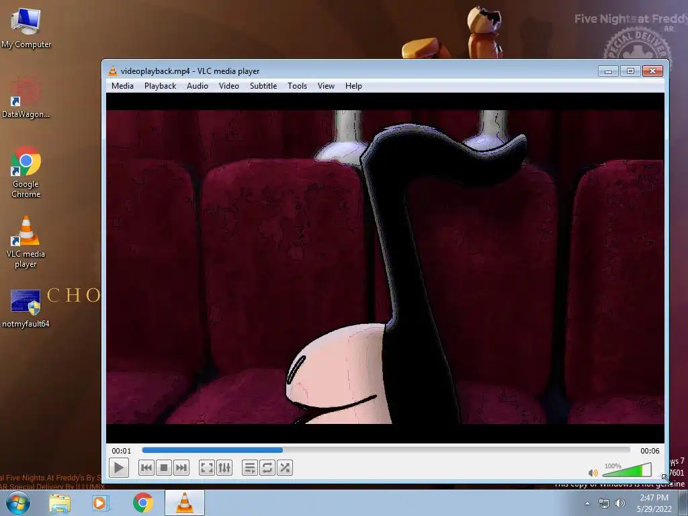
Task: Skip to previous media track
Action: point(146,468)
